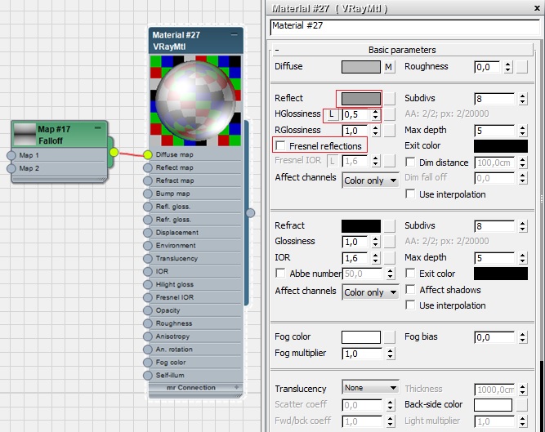Click the Environment input socket
The height and width of the screenshot is (432, 545).
tap(148, 246)
